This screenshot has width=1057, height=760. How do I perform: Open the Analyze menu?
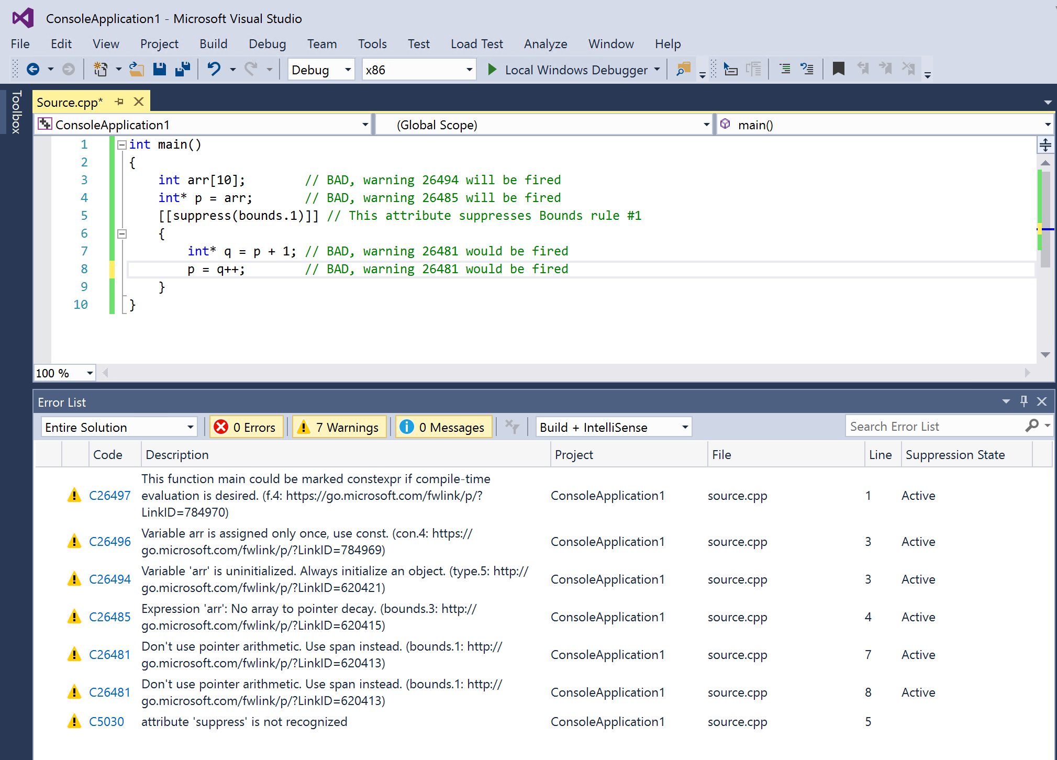click(545, 44)
